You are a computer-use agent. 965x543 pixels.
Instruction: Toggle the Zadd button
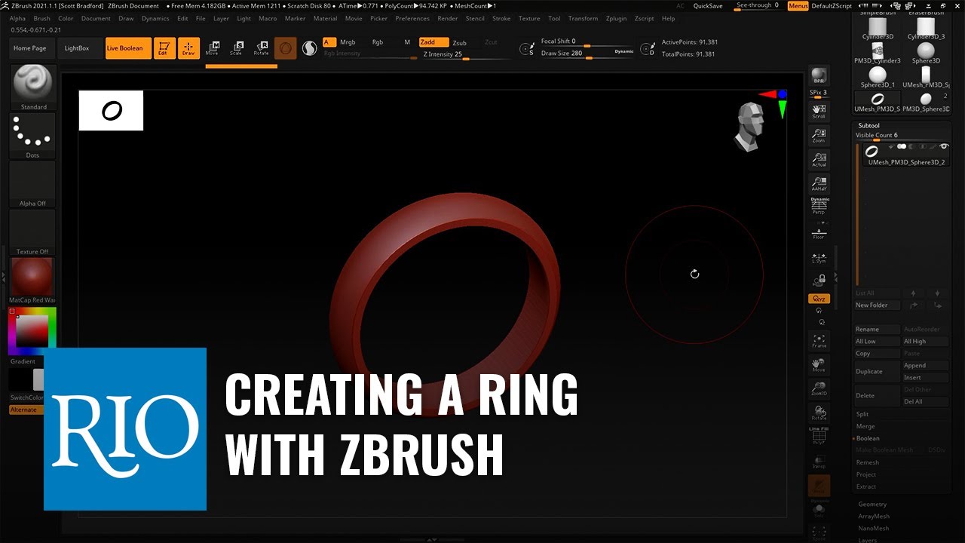433,42
